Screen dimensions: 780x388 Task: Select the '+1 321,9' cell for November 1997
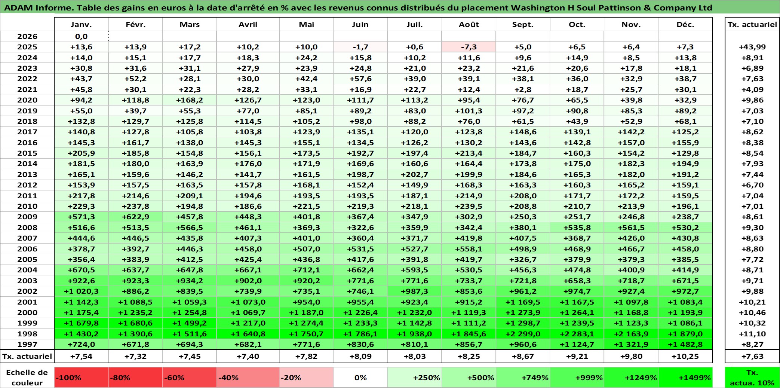(631, 344)
